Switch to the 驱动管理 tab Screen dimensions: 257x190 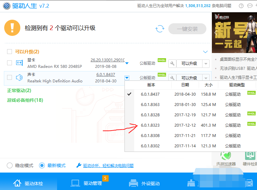point(88,183)
